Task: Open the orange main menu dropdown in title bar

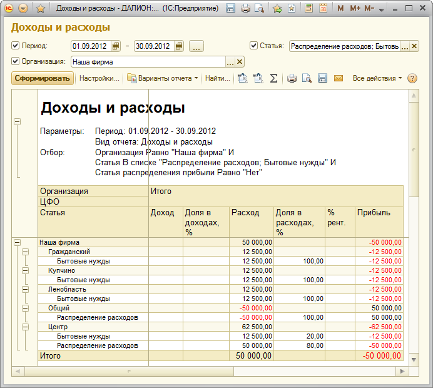Action: point(23,8)
